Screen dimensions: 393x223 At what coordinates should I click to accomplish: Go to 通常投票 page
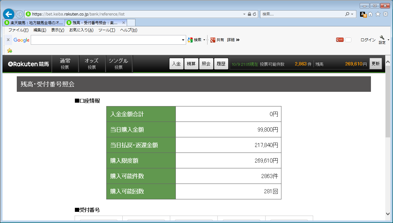point(65,64)
